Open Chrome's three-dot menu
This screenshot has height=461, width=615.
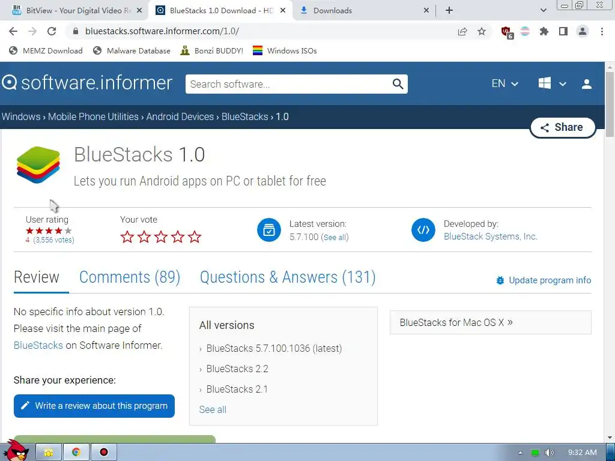[602, 31]
